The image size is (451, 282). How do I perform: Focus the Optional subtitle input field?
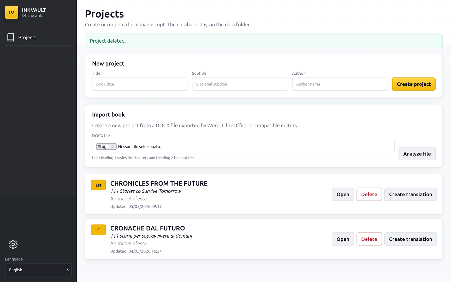(240, 84)
